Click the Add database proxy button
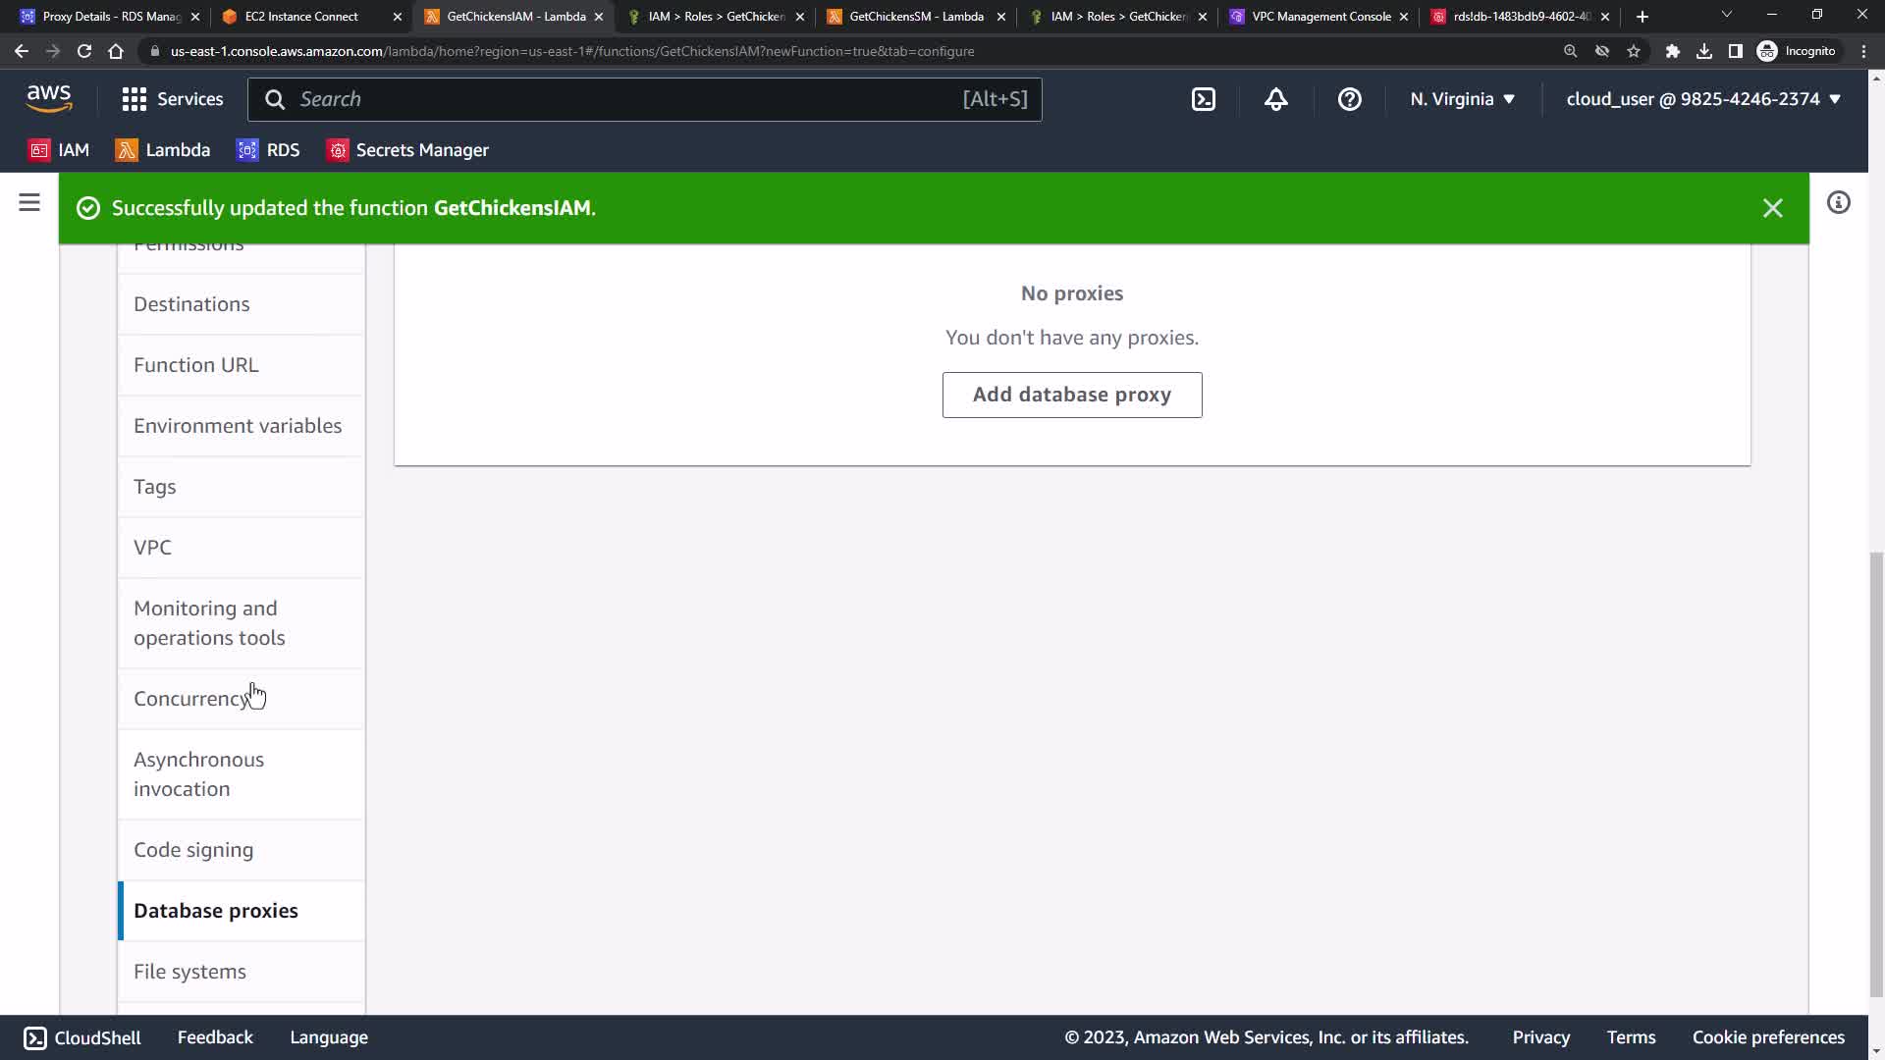The image size is (1885, 1060). point(1071,395)
